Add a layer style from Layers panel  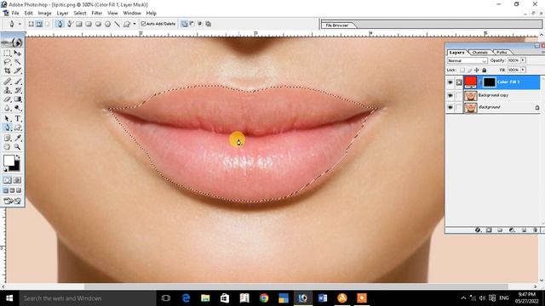tap(478, 229)
